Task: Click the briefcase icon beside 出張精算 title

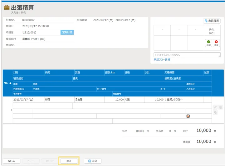Action: pos(6,7)
